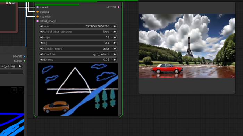Click the LATENT output connector dot
Screen dimensions: 243x136
click(x=119, y=7)
